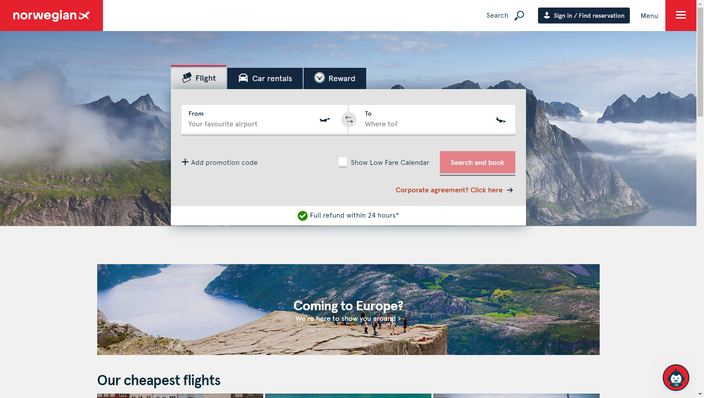704x398 pixels.
Task: Expand the Where to destination field
Action: [x=432, y=120]
